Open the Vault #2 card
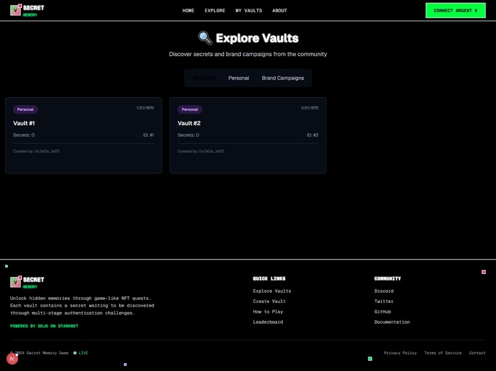This screenshot has height=371, width=496. click(248, 135)
